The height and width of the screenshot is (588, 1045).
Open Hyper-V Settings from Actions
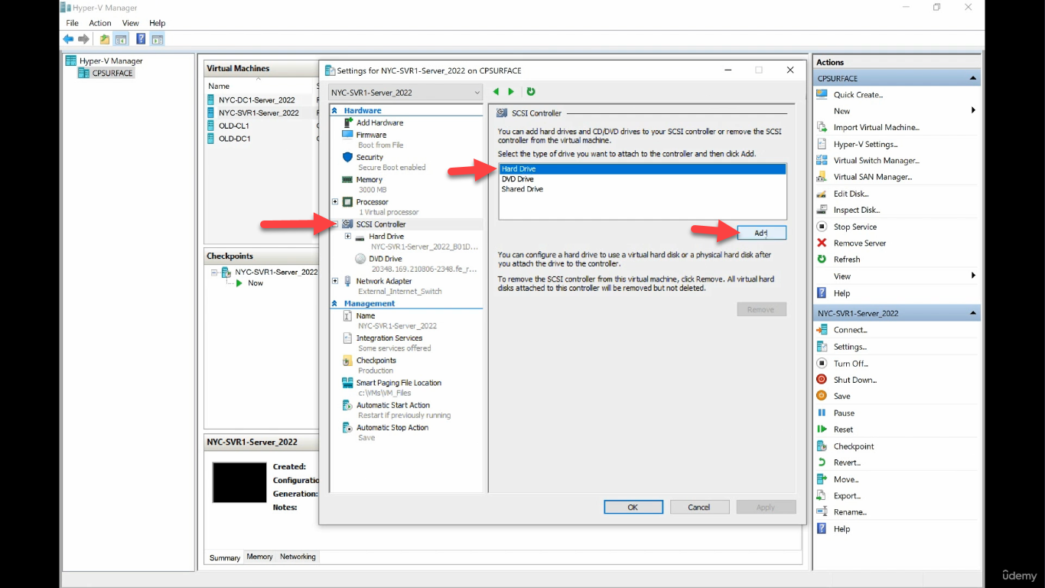[x=866, y=144]
